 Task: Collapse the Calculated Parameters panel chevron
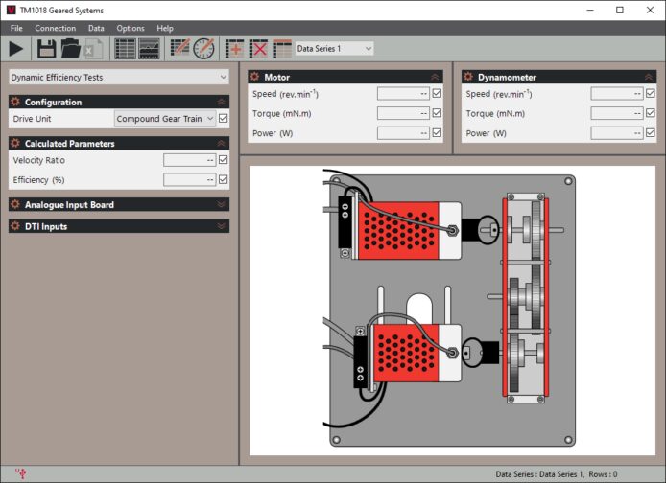coord(221,144)
